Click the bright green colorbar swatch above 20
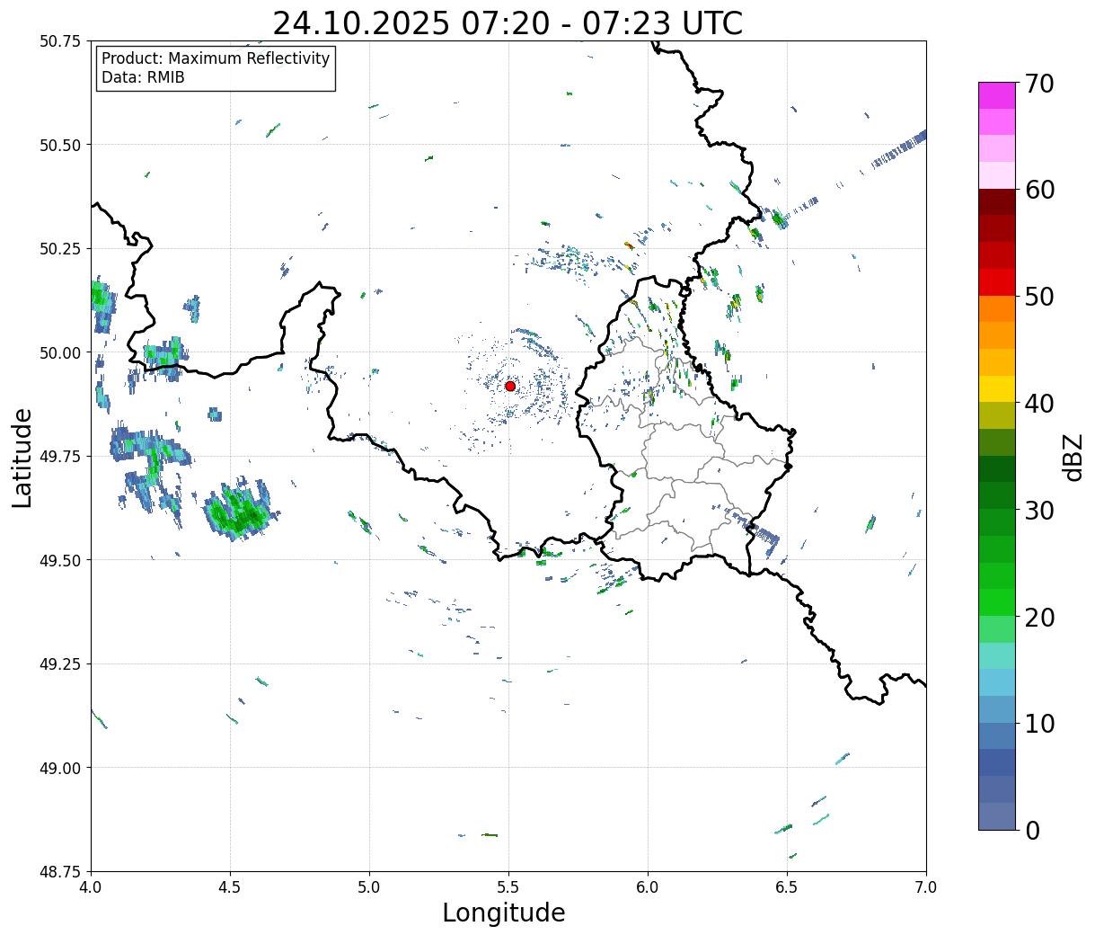 (997, 602)
